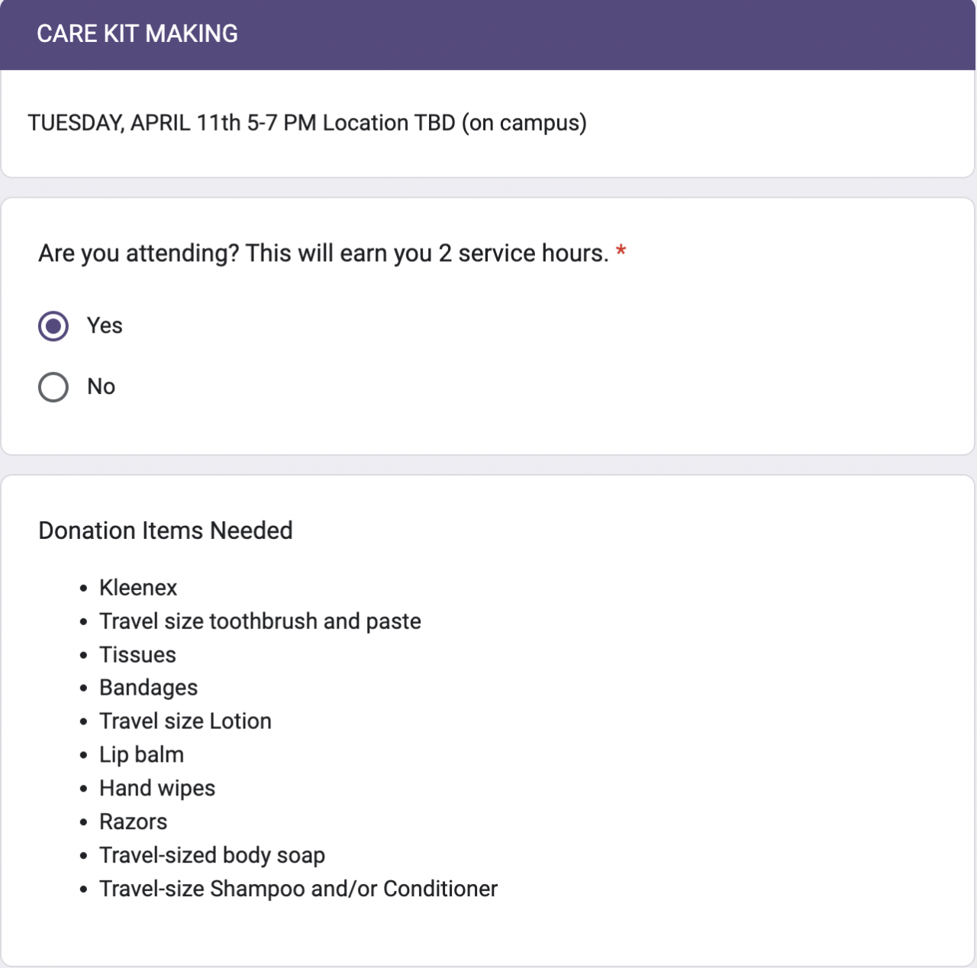The image size is (977, 968).
Task: Select the "No" radio button
Action: (x=53, y=387)
